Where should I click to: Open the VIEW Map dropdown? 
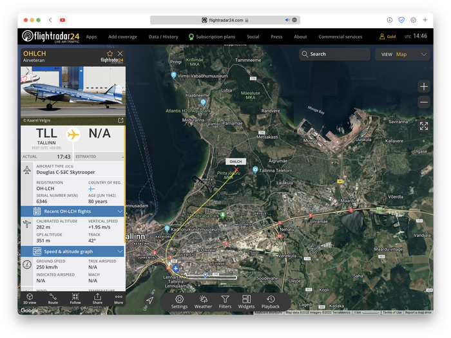pyautogui.click(x=402, y=55)
